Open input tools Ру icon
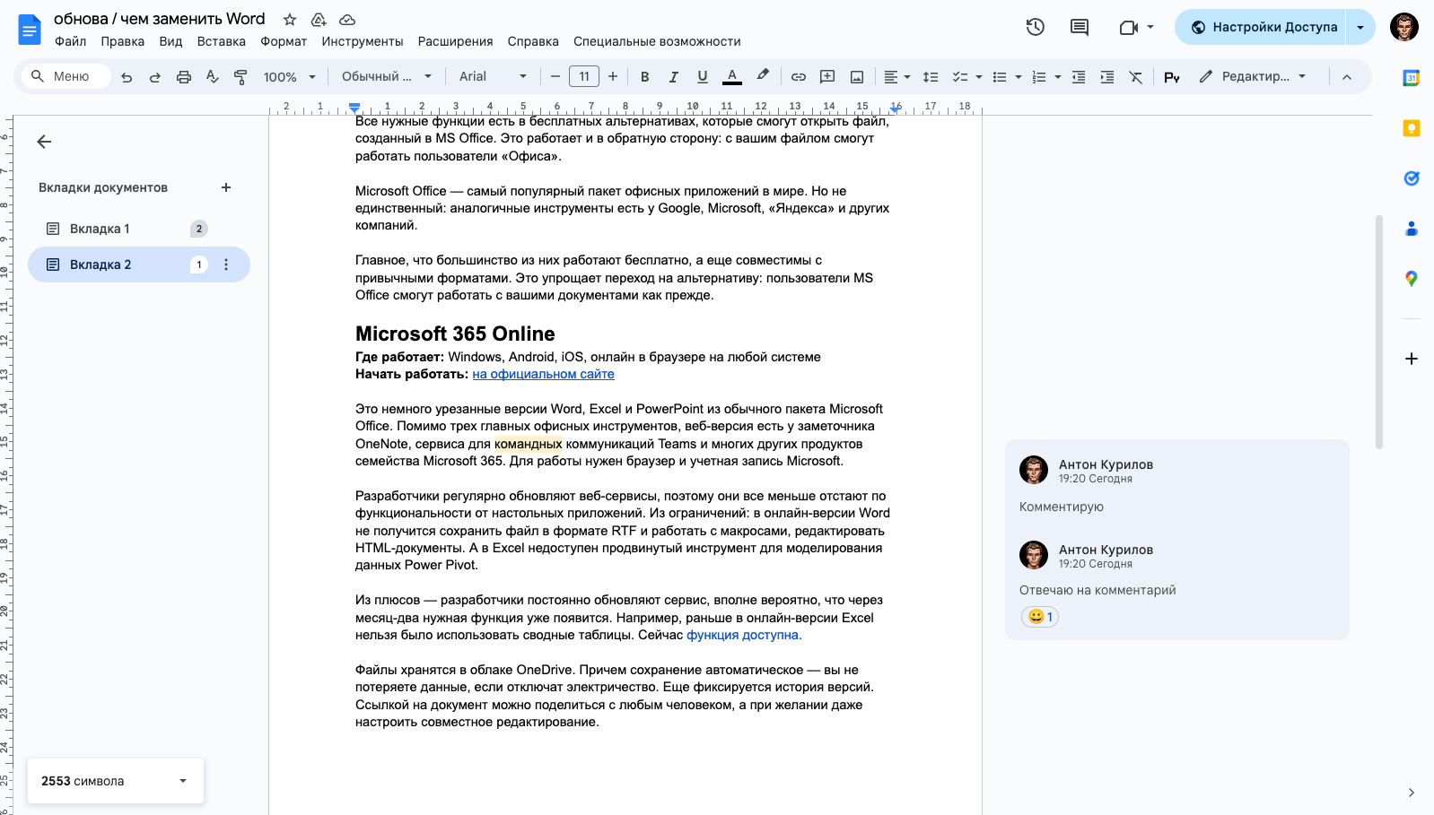This screenshot has height=815, width=1434. pos(1172,77)
